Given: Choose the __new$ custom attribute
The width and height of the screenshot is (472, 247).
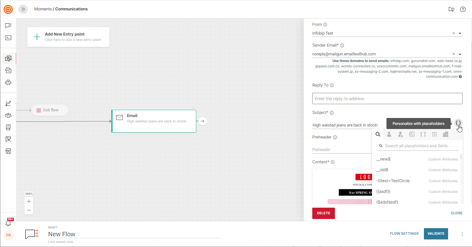Looking at the screenshot, I should coord(417,159).
